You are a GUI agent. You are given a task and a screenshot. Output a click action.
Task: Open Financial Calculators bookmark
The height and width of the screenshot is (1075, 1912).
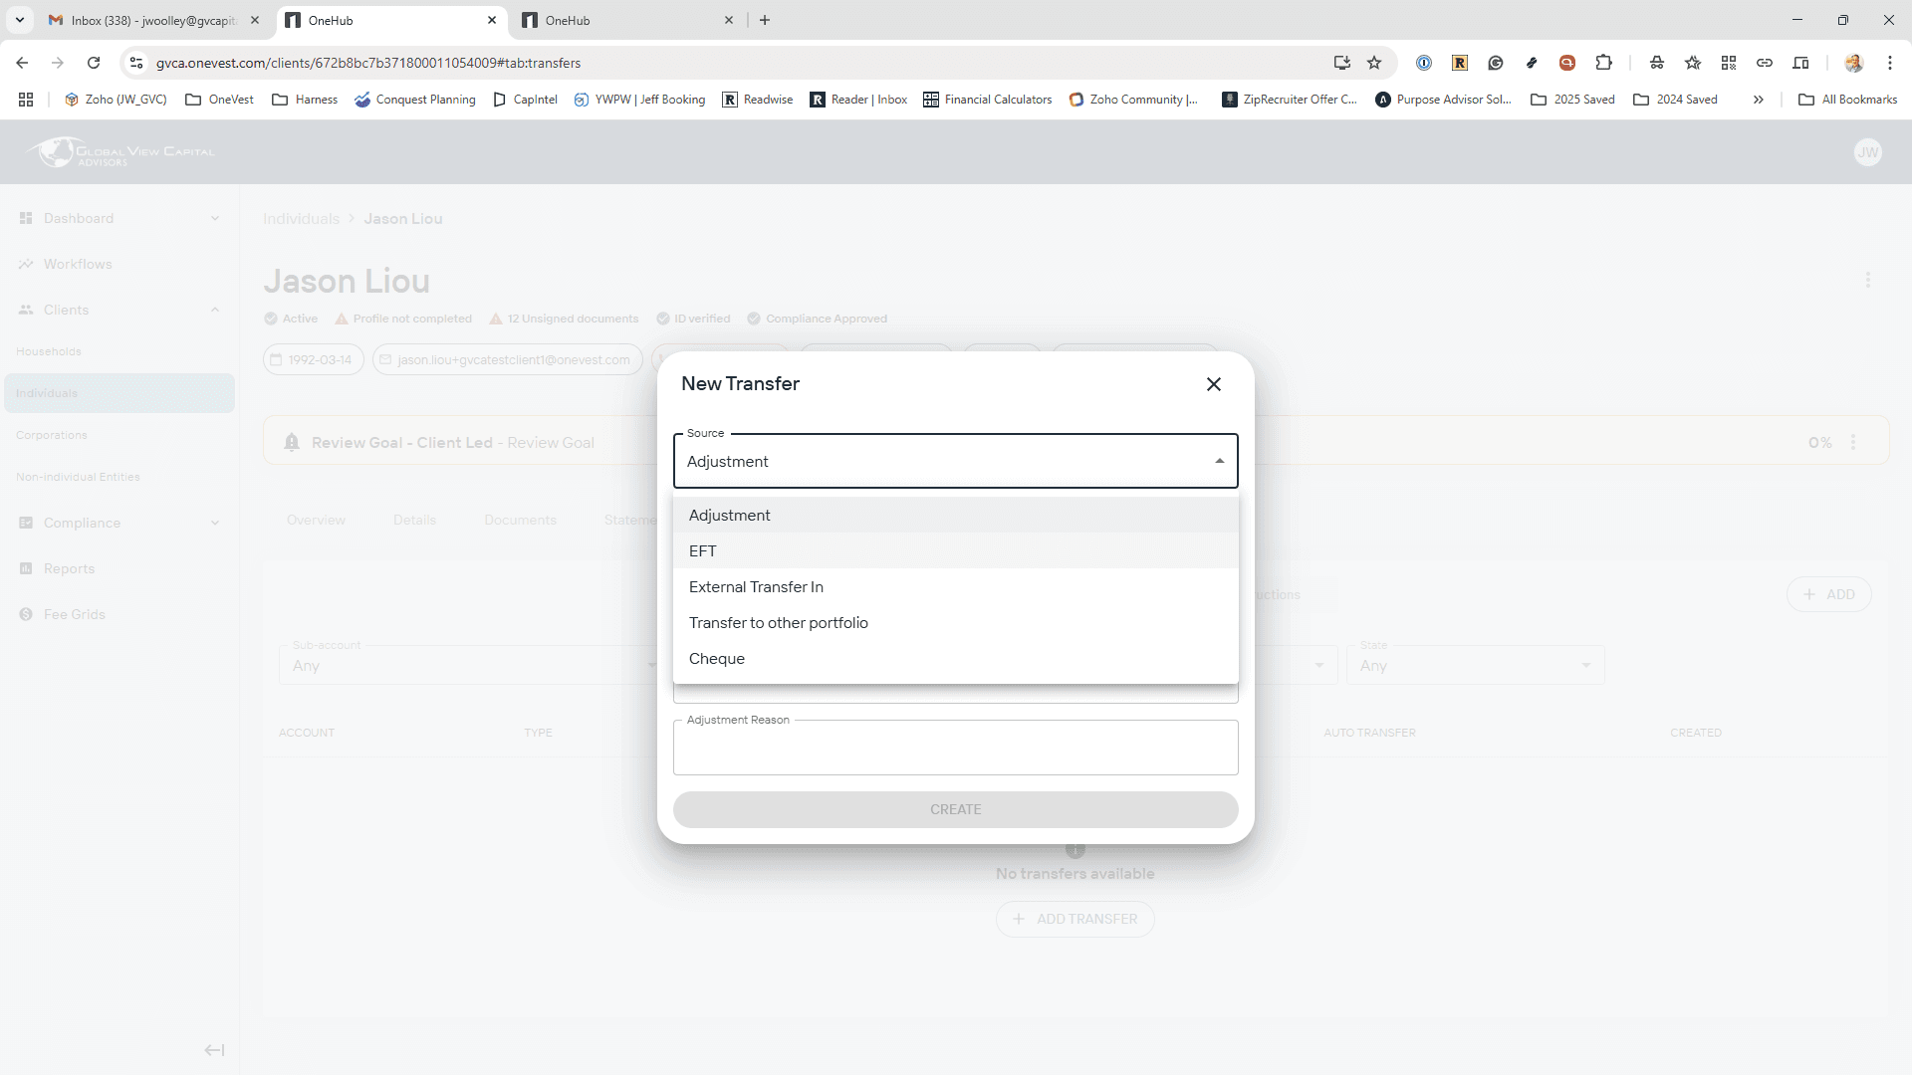click(x=987, y=100)
